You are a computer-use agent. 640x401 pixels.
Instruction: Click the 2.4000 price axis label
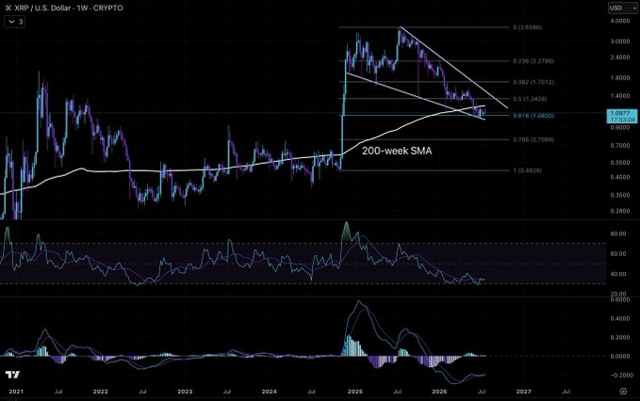[619, 57]
